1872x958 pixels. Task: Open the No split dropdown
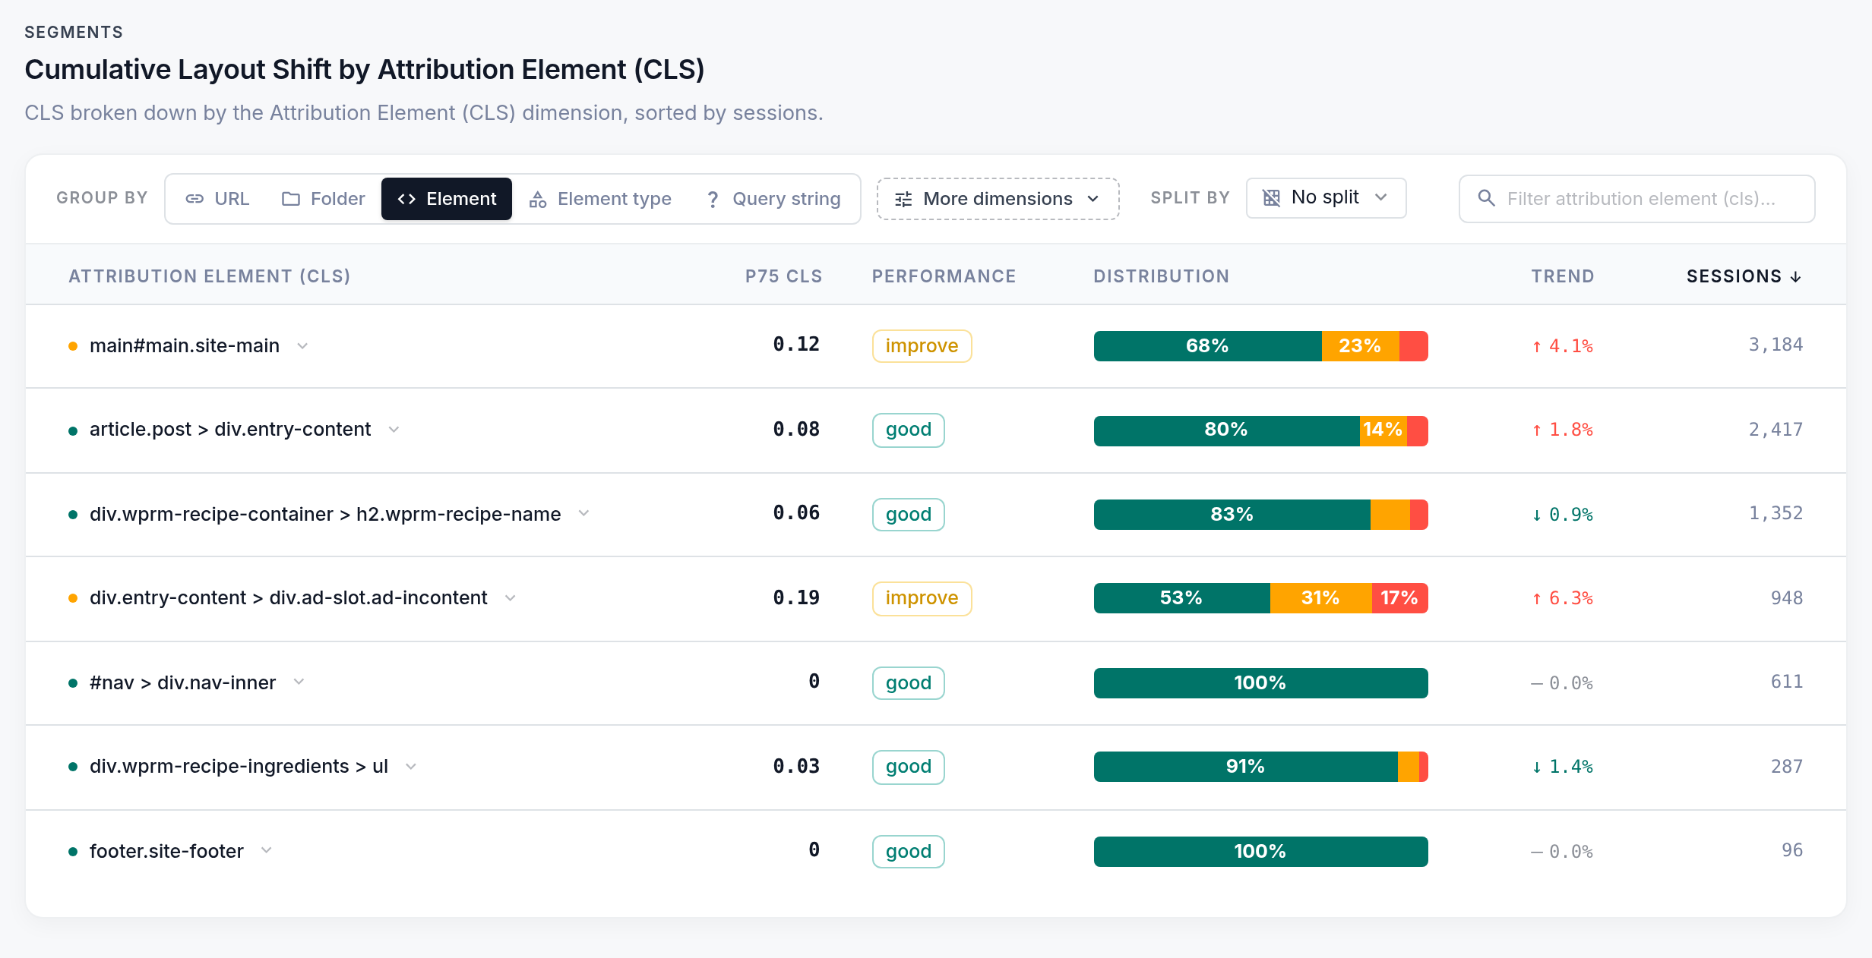pos(1326,198)
